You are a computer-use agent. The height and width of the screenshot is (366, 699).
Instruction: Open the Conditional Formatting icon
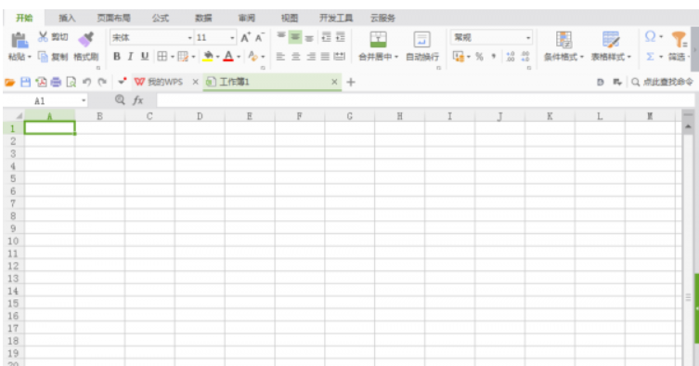[x=563, y=39]
